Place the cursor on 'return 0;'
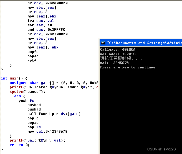Image resolution: width=182 pixels, height=154 pixels. click(20, 145)
